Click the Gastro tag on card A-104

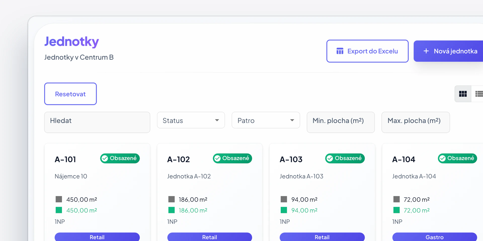(x=435, y=237)
